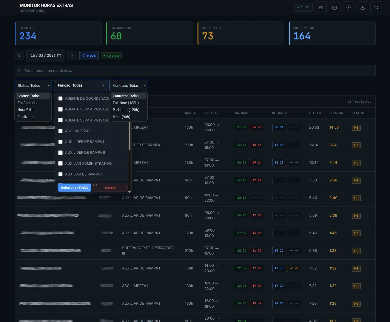390x322 pixels.
Task: Click the blue 17:38 return badge
Action: (279, 268)
